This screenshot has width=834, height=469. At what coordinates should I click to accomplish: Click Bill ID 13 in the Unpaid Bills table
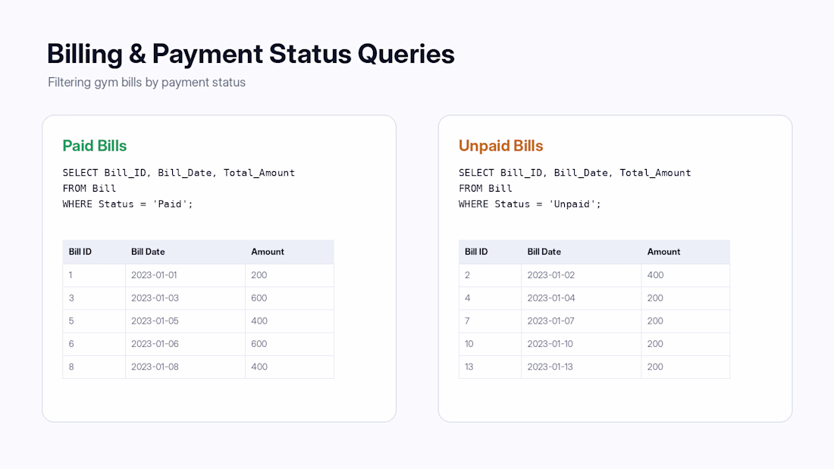pyautogui.click(x=469, y=367)
